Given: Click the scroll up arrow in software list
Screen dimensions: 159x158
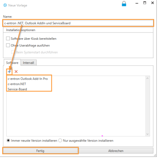Looking at the screenshot, I should click(x=147, y=79).
